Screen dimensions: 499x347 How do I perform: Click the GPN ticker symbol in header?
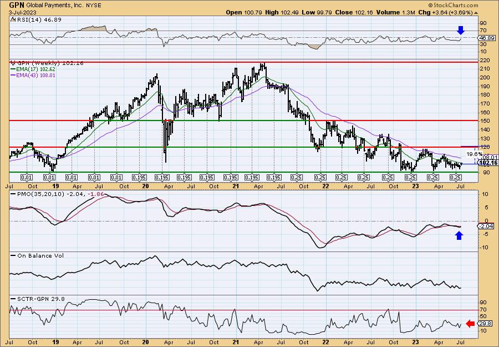pyautogui.click(x=16, y=5)
